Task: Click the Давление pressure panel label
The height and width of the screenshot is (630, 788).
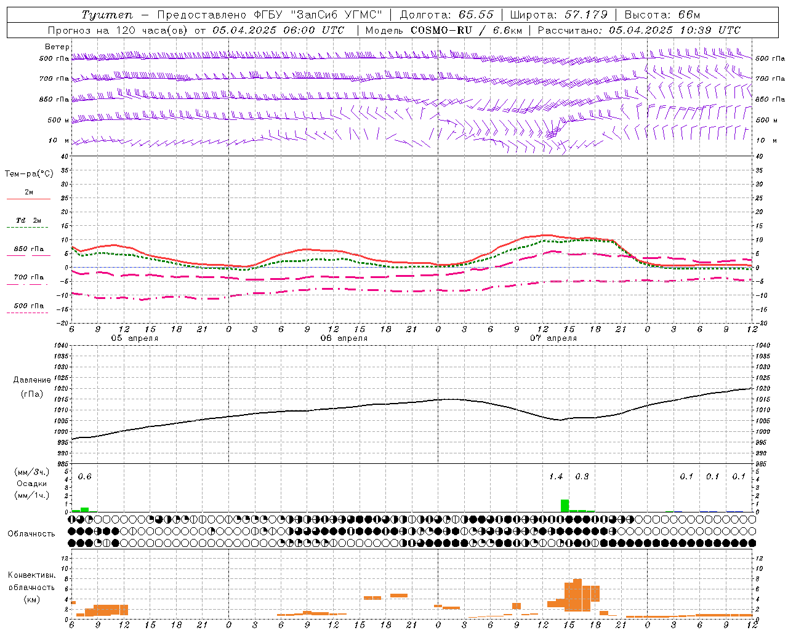Action: coord(32,380)
